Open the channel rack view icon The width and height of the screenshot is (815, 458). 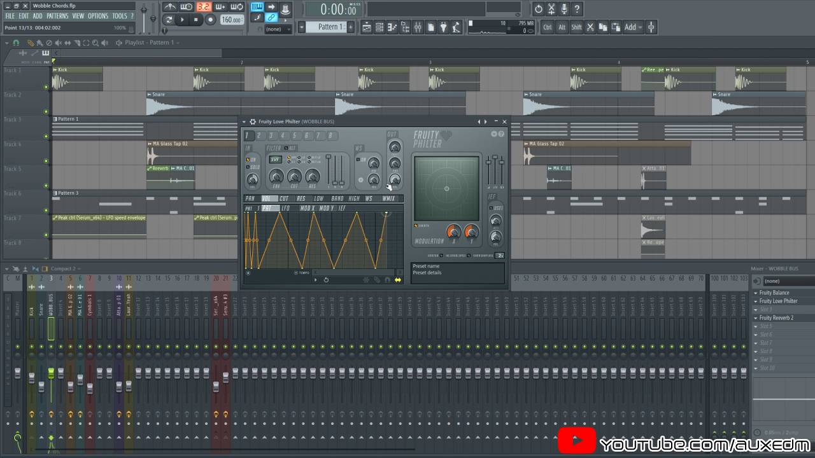click(x=379, y=27)
